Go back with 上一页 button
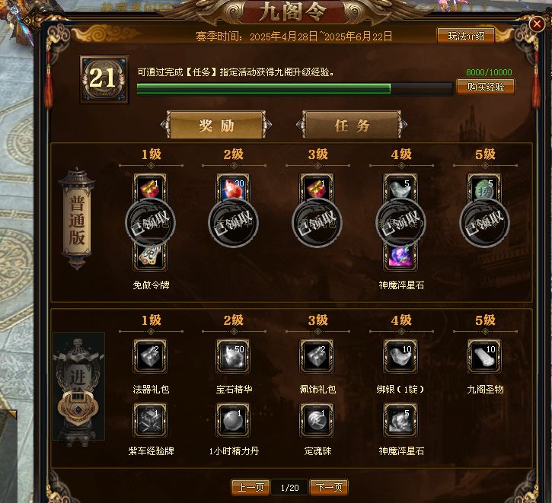This screenshot has height=503, width=552. click(x=250, y=487)
